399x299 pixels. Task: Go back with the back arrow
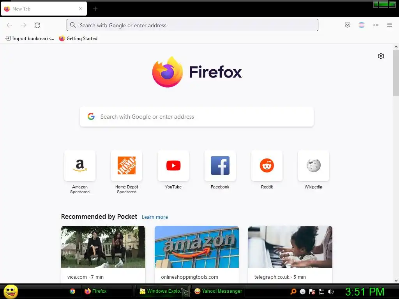[x=9, y=25]
